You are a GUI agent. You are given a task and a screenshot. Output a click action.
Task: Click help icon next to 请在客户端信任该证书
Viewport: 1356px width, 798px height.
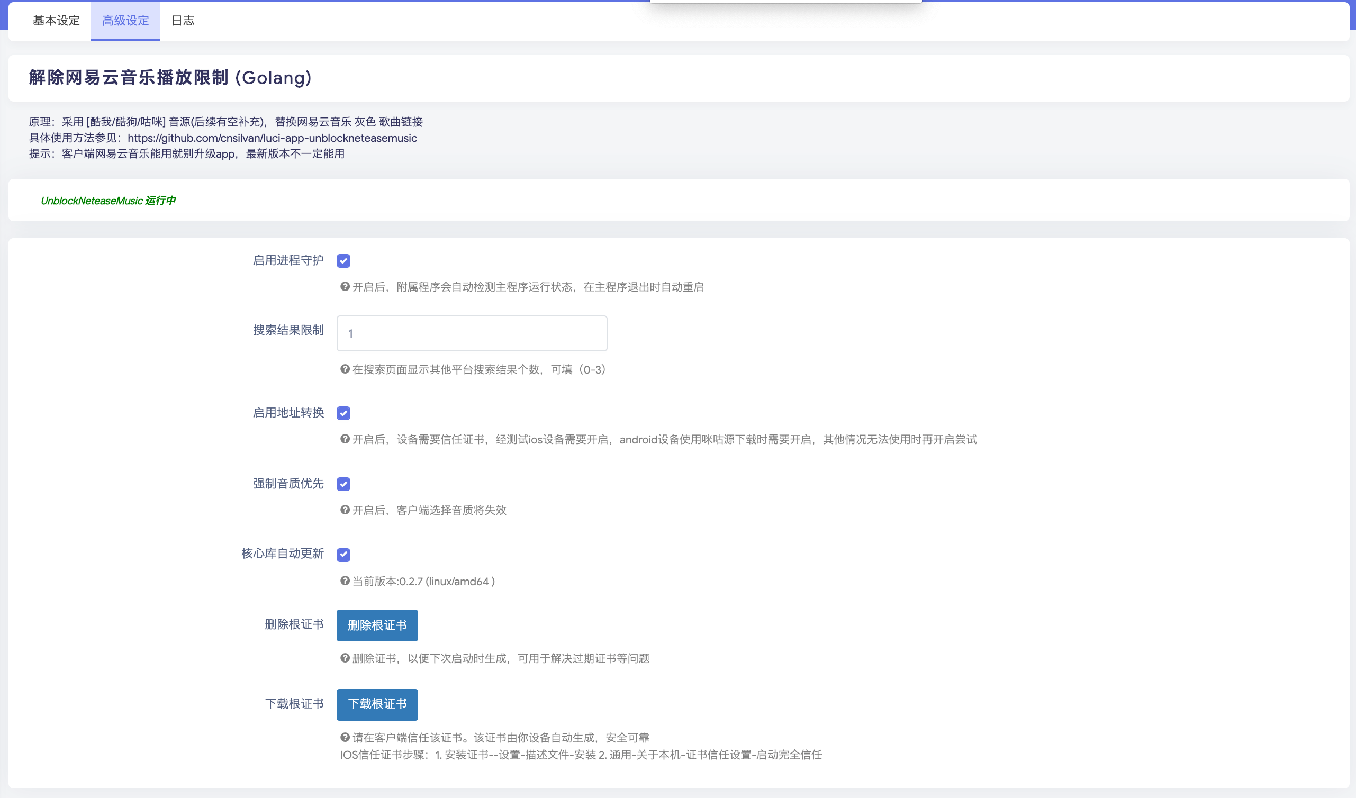[345, 737]
